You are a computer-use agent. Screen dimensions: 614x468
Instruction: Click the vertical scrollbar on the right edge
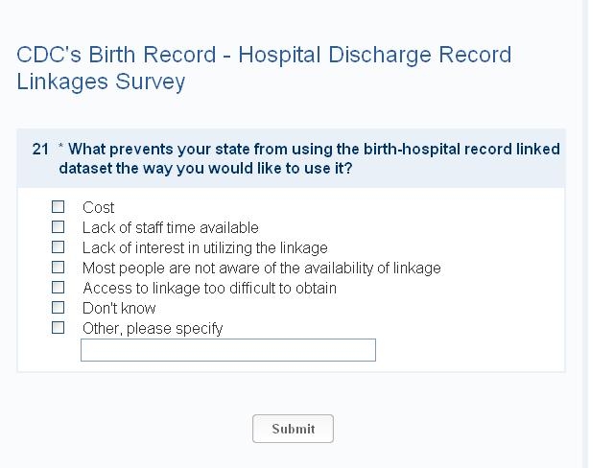coord(585,234)
